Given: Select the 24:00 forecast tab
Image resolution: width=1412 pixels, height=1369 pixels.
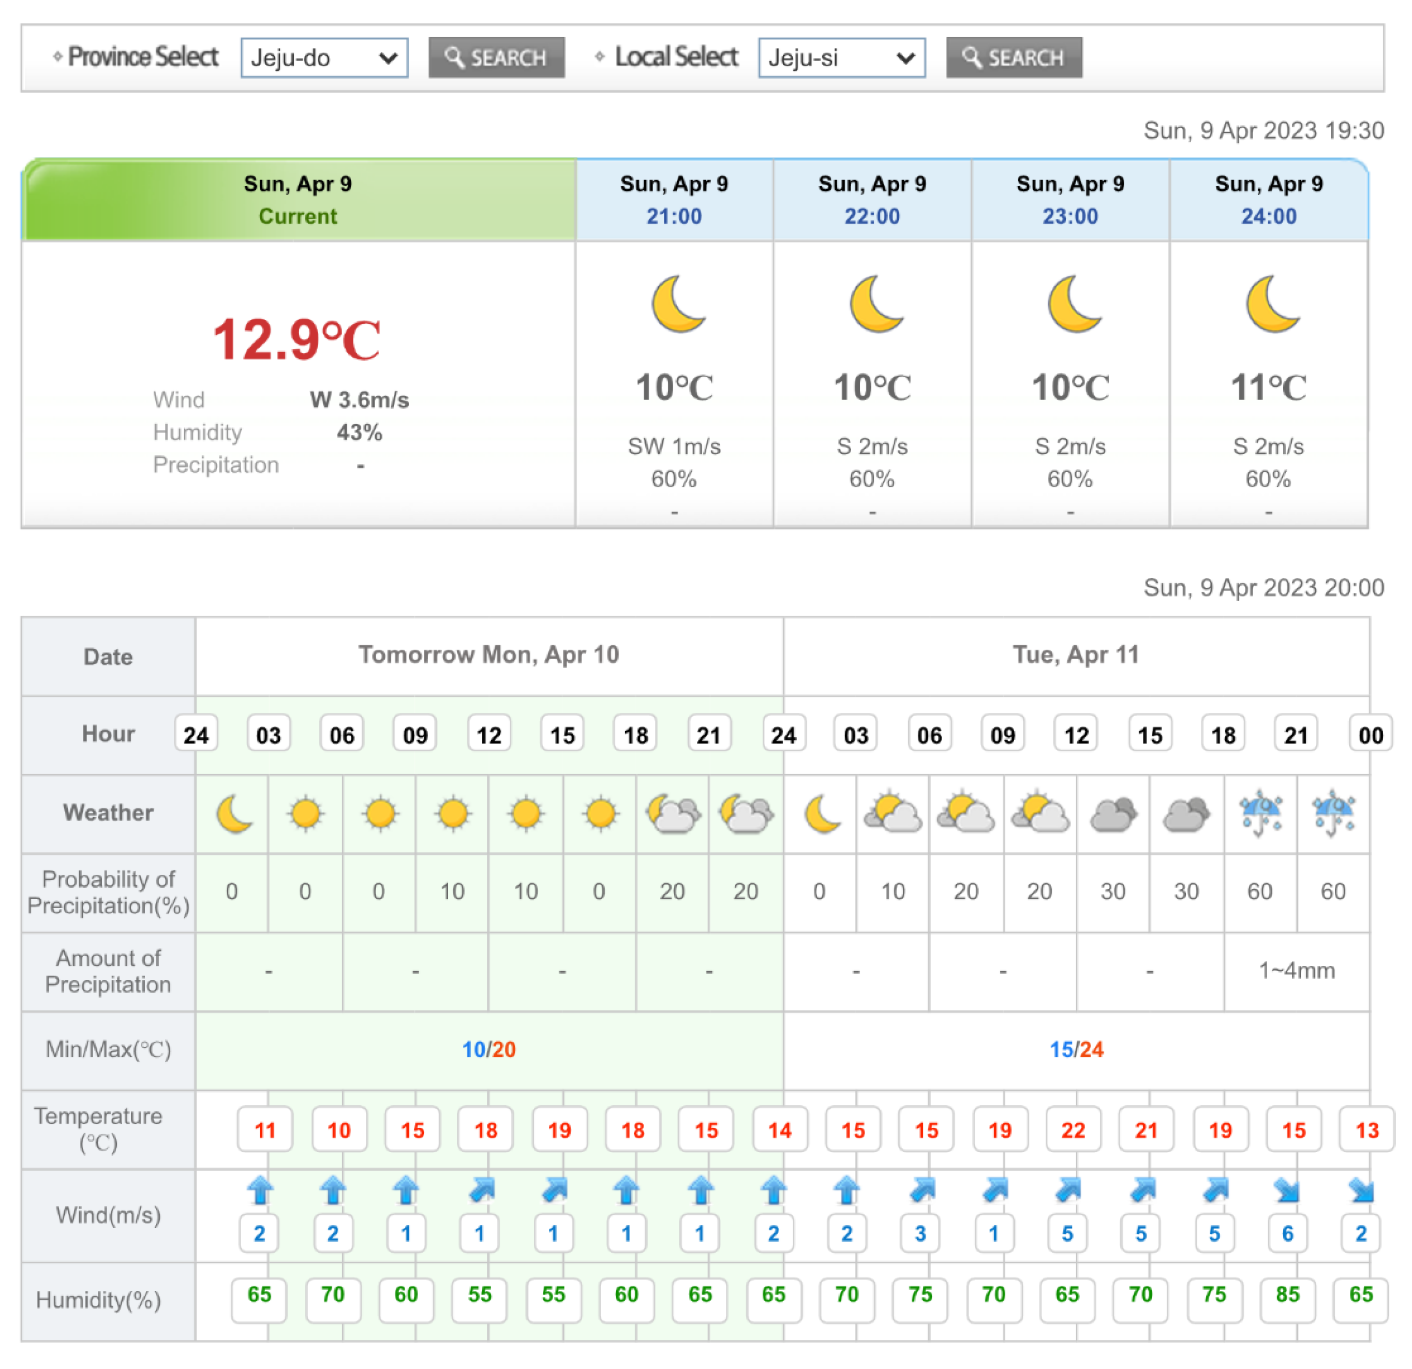Looking at the screenshot, I should (1268, 200).
